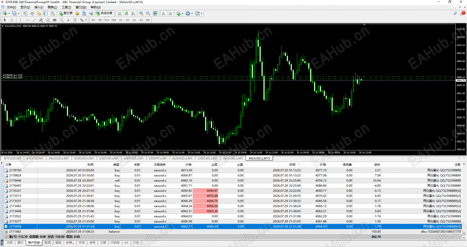Image resolution: width=467 pixels, height=247 pixels.
Task: Expand the profiles dropdown arrow
Action: click(19, 13)
